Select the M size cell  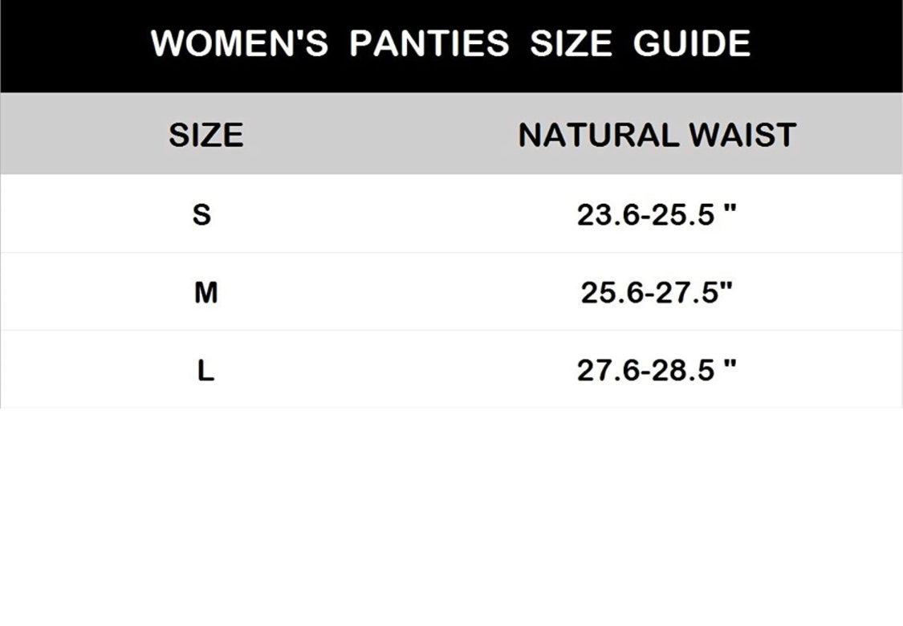[205, 294]
